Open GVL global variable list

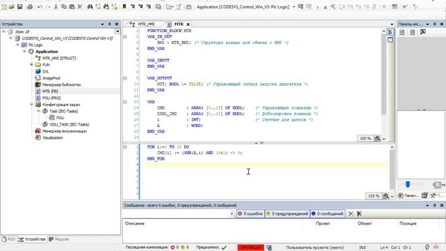coord(45,71)
